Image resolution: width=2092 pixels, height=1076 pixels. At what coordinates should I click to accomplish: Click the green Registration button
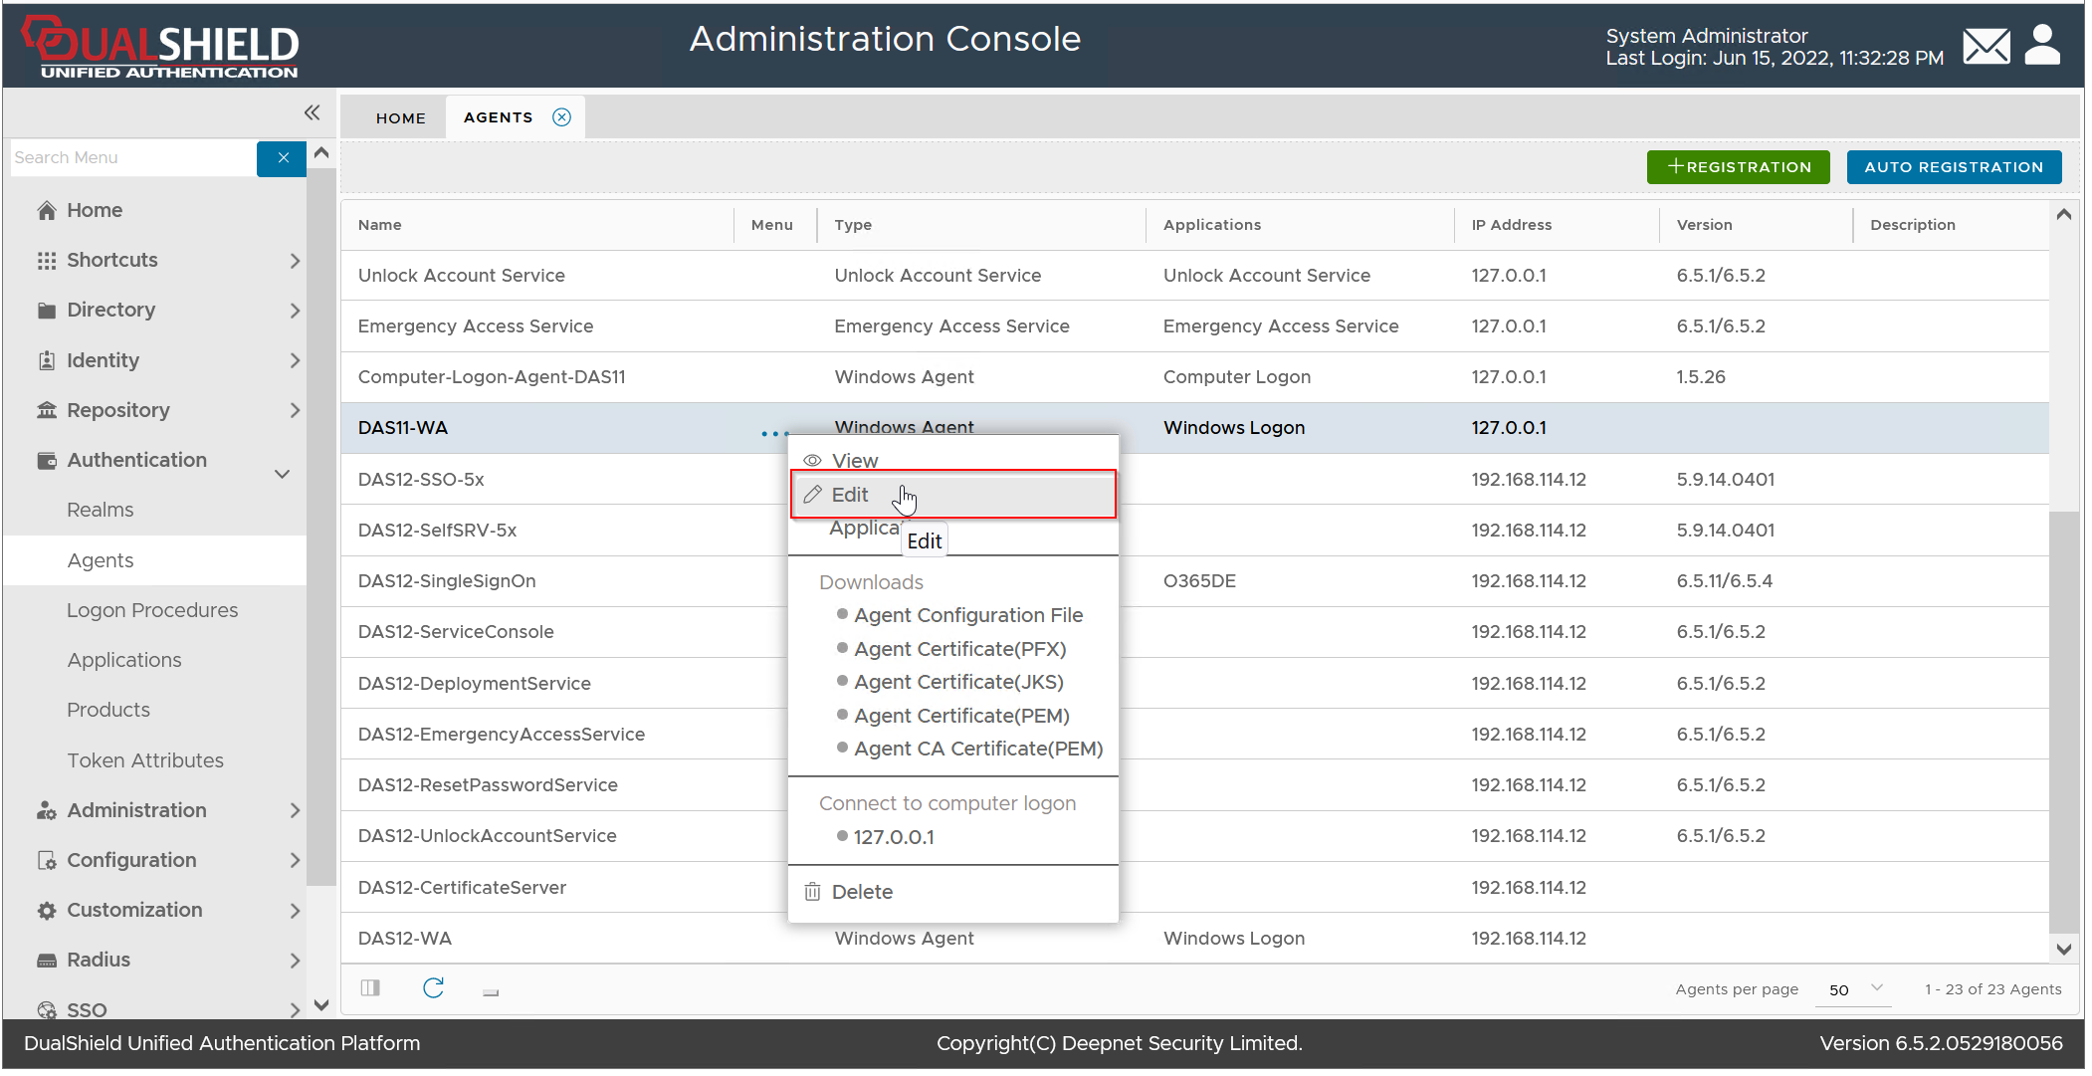click(1738, 167)
